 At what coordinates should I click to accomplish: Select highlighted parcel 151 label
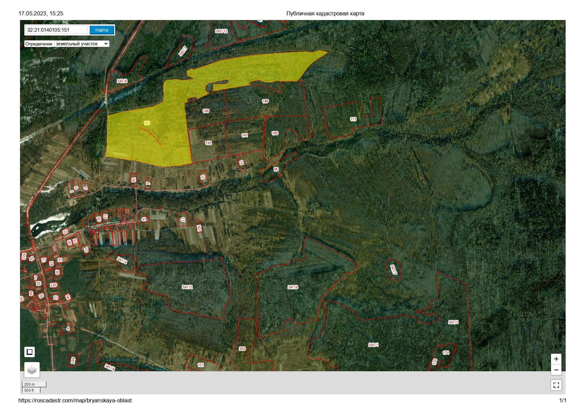tap(147, 123)
